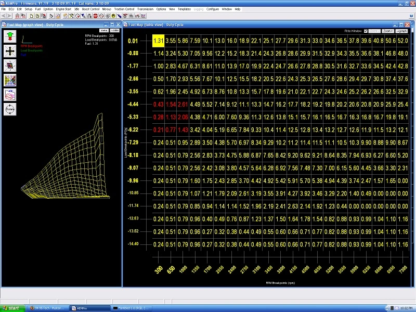Select the red 0.28 fuel map cell
Viewport: 416px width, 312px height.
click(159, 118)
